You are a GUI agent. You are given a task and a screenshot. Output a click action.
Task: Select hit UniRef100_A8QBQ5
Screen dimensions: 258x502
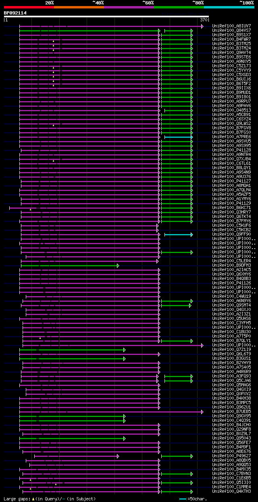[231, 461]
